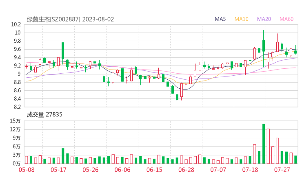Click the 3万 volume axis label
The height and width of the screenshot is (179, 302).
[17, 155]
